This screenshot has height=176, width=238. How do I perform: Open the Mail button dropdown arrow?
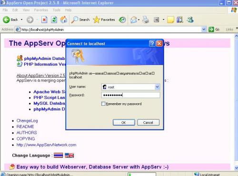coord(139,20)
